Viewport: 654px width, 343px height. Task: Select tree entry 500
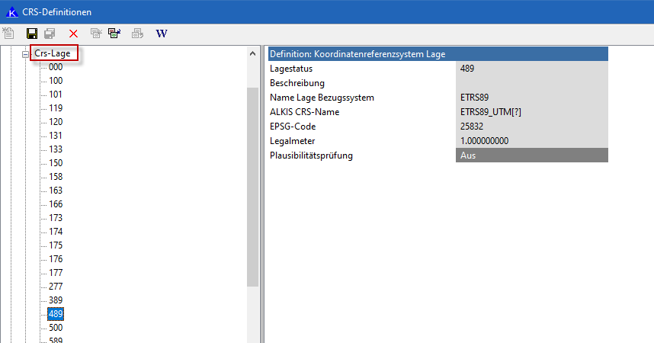[x=56, y=328]
